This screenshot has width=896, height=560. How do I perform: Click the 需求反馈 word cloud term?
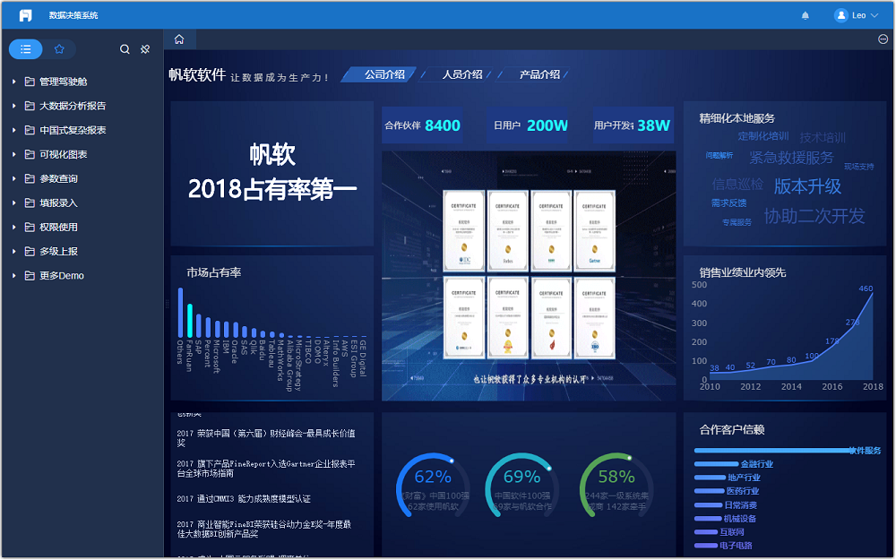[728, 202]
